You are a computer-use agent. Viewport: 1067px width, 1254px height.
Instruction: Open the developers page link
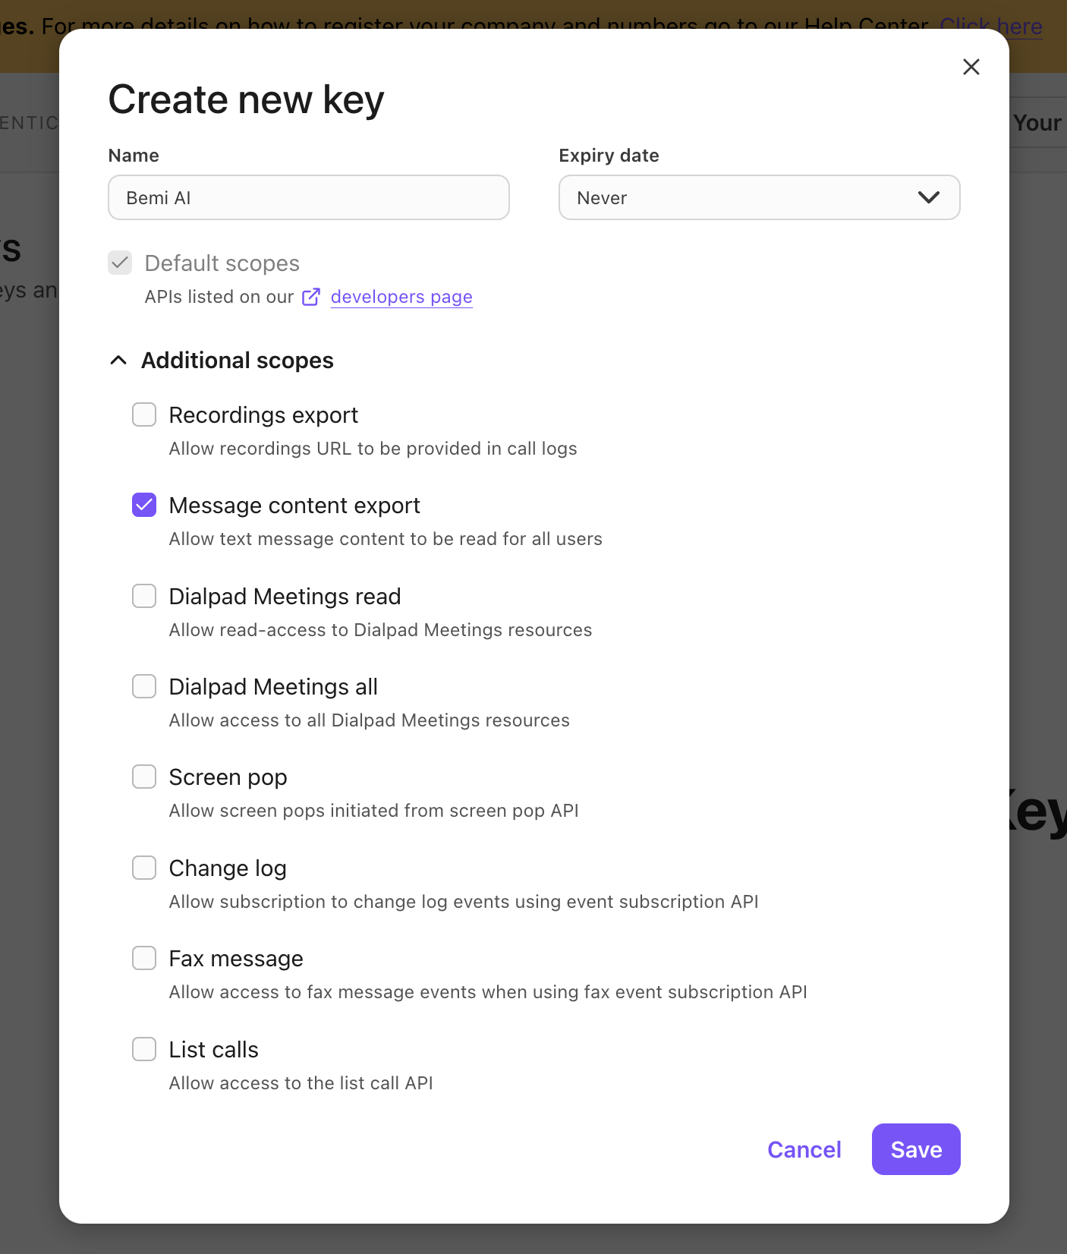(x=401, y=297)
